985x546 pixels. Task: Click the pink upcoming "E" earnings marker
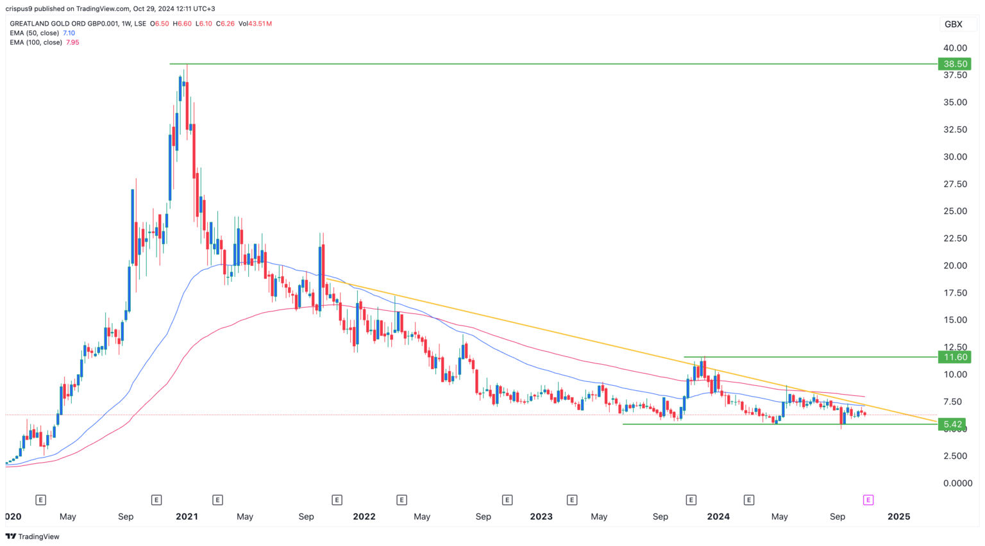867,500
